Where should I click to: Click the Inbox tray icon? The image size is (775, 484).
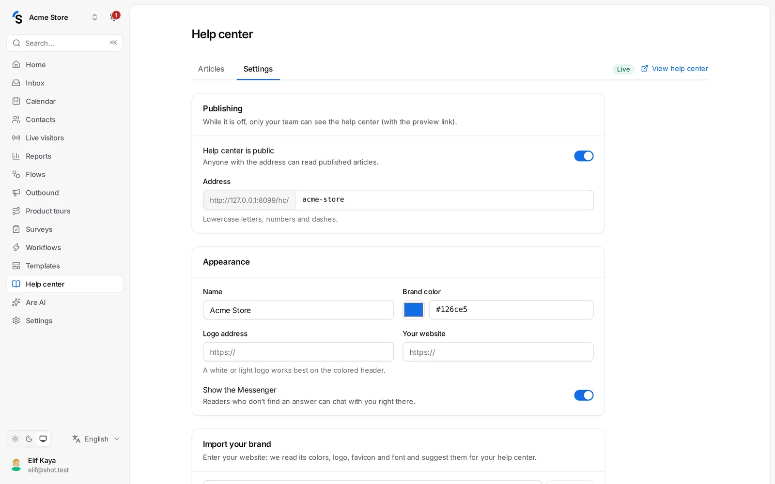pos(16,83)
